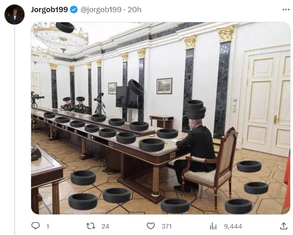Click the blue verified checkmark badge

point(74,10)
